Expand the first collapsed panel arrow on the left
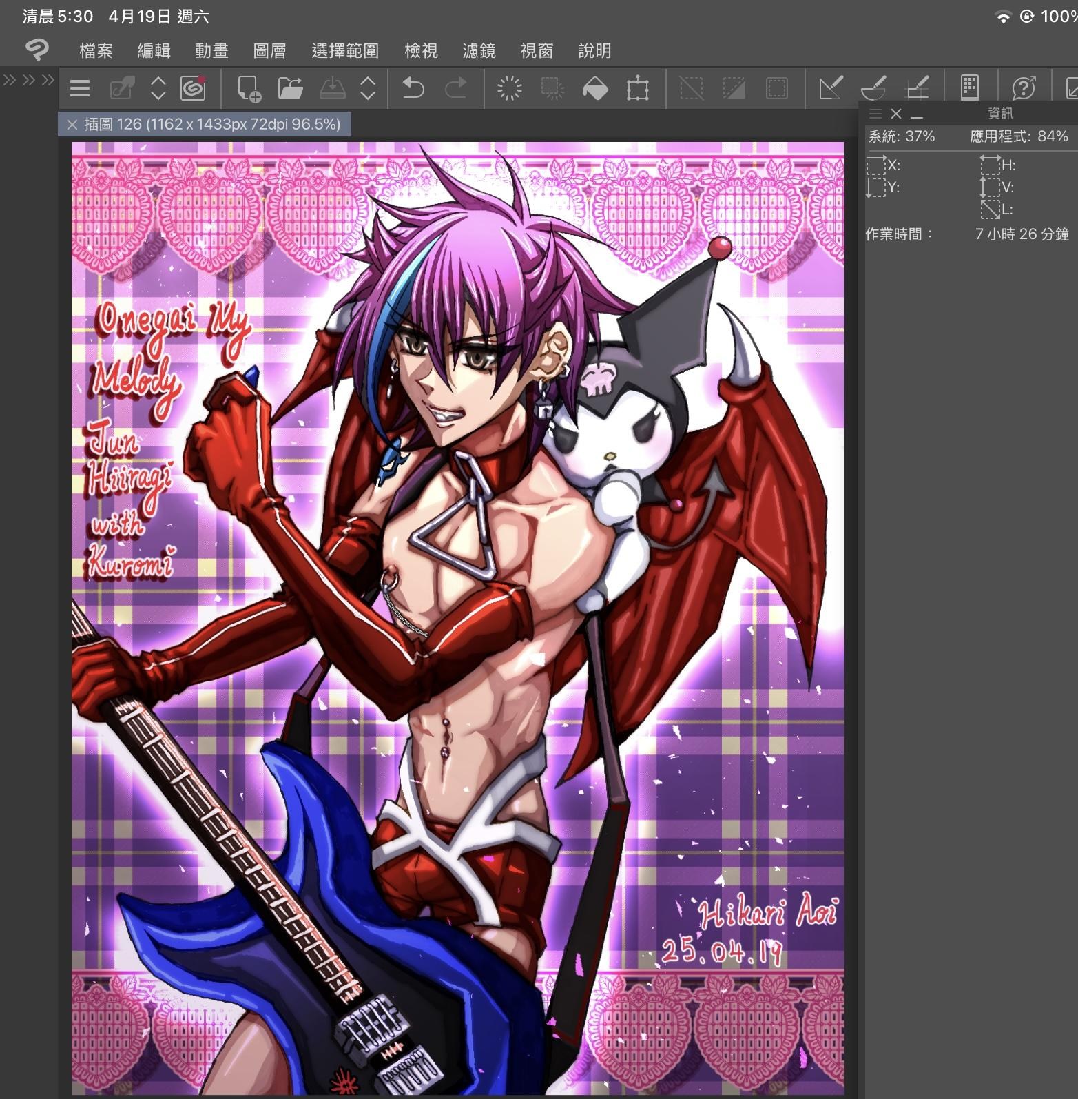This screenshot has width=1078, height=1099. click(x=9, y=80)
